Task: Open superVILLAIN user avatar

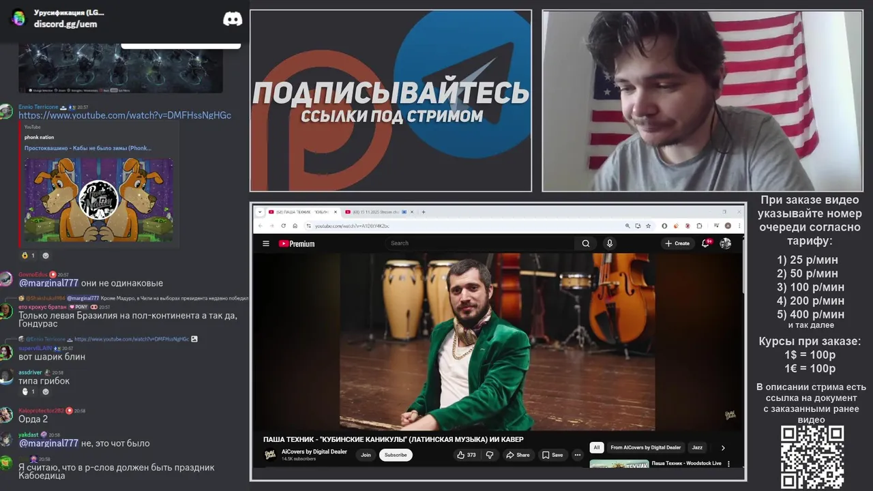Action: 6,352
